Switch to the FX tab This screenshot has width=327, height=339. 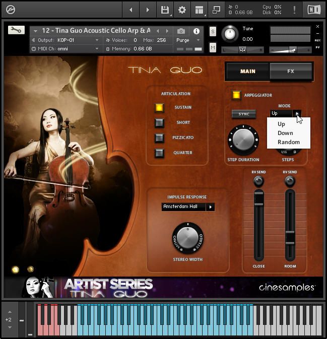(x=291, y=72)
